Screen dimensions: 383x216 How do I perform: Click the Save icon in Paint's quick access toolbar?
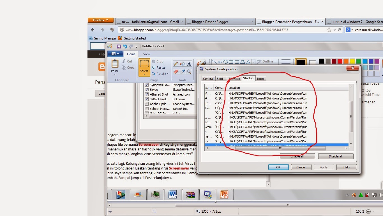(118, 46)
